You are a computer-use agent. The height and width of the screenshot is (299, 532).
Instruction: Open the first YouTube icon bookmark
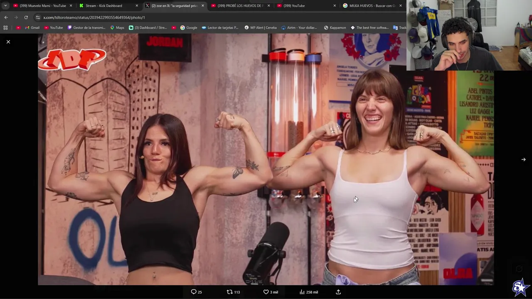tap(18, 28)
